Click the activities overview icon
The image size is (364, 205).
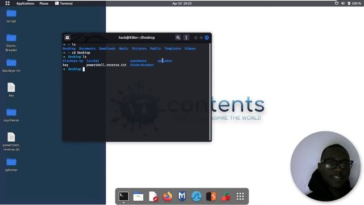click(x=7, y=3)
